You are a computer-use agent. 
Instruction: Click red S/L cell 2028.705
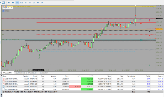(75, 87)
